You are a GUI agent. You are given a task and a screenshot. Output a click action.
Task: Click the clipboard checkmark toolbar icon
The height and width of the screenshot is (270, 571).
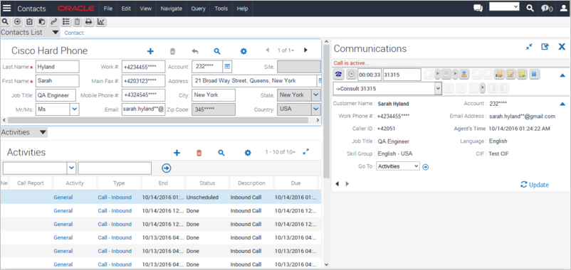click(x=29, y=22)
